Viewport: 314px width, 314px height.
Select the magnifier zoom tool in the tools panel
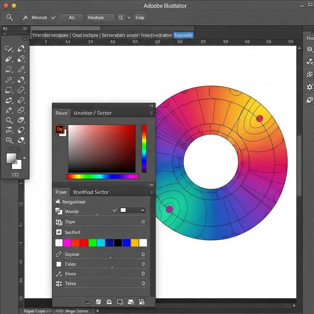[x=9, y=120]
